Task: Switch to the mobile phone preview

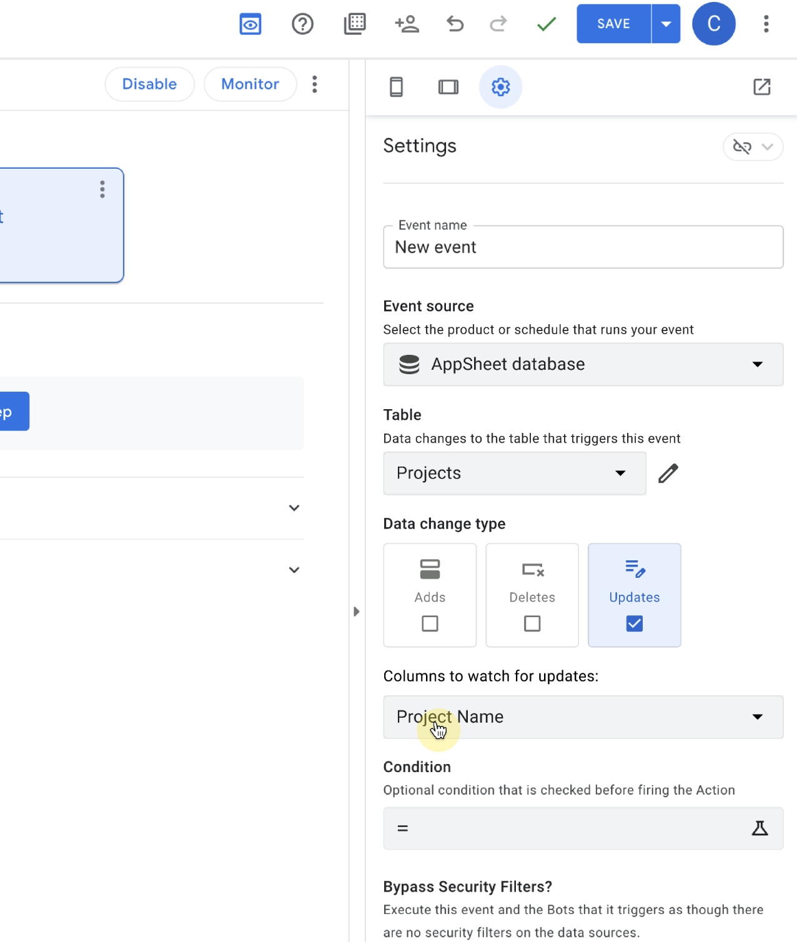Action: 396,87
